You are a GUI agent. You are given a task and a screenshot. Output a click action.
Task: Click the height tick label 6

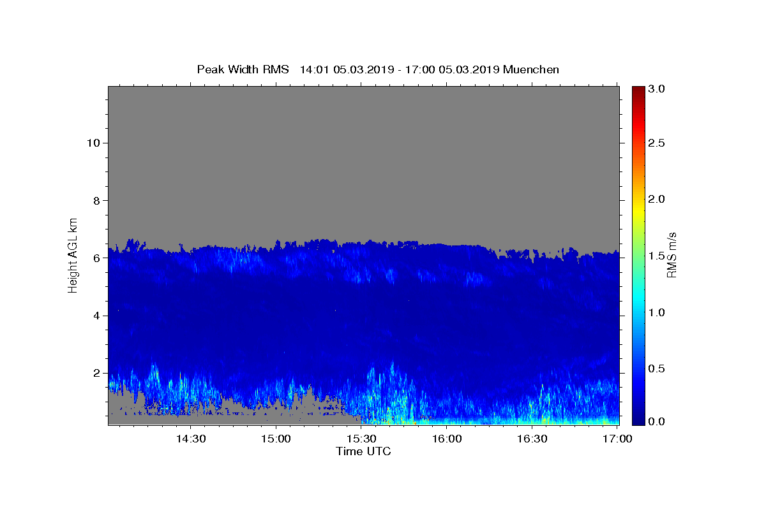tap(98, 258)
